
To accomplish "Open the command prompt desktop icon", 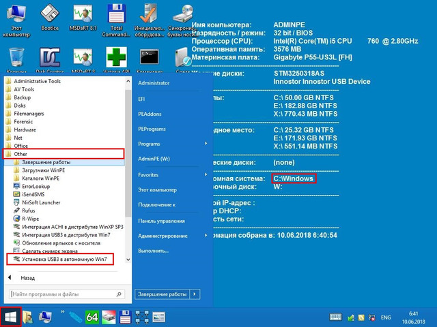I will point(150,60).
